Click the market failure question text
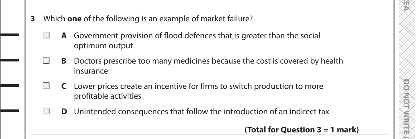The height and width of the screenshot is (139, 419). [148, 19]
